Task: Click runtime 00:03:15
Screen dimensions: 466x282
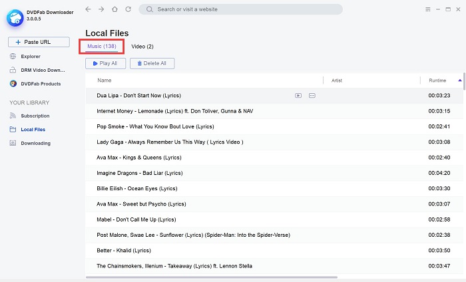Action: click(439, 111)
